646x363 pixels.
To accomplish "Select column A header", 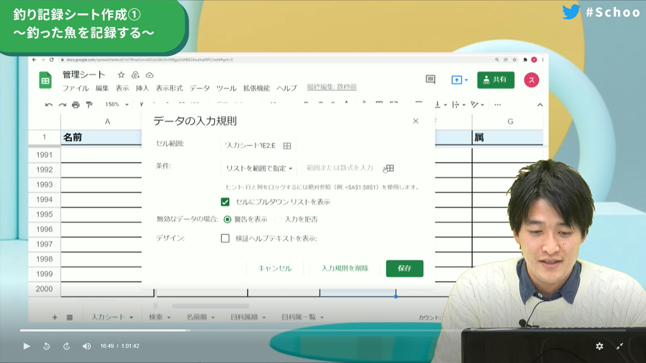I will 107,122.
